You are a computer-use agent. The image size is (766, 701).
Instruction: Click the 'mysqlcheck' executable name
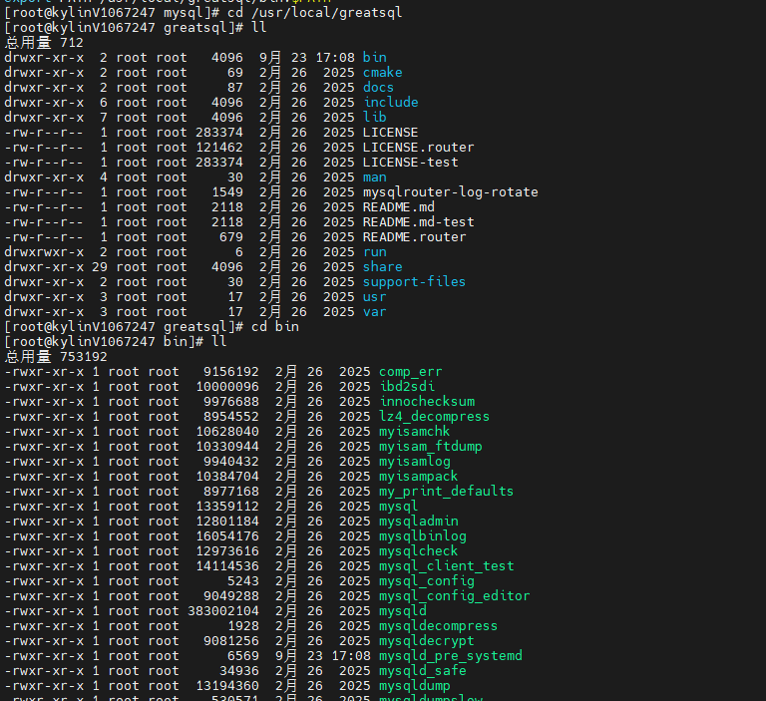click(418, 551)
